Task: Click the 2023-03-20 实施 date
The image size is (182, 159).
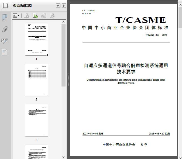Action: point(159,134)
